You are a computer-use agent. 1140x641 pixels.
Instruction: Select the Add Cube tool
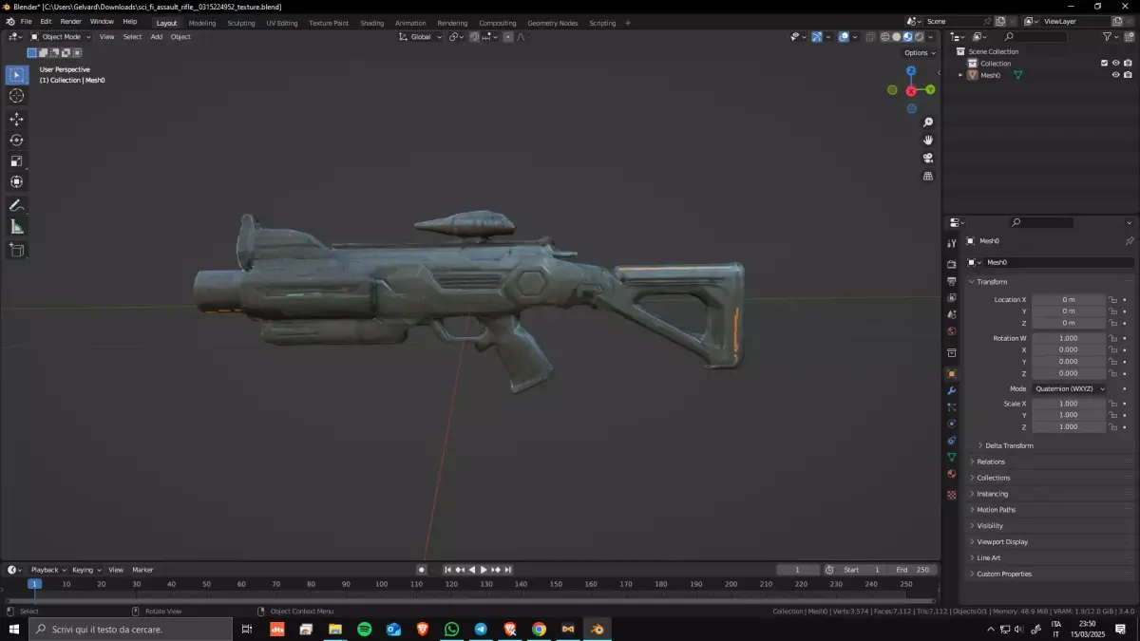(x=16, y=250)
